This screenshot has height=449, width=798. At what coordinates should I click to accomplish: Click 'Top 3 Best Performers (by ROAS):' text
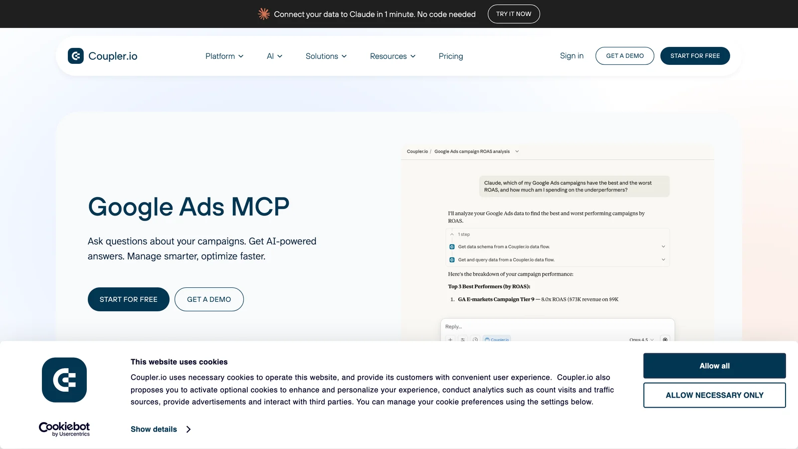pyautogui.click(x=489, y=286)
